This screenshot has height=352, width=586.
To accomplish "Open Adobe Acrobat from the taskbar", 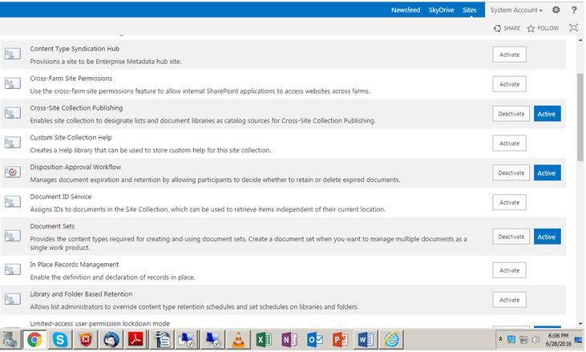I will (136, 340).
